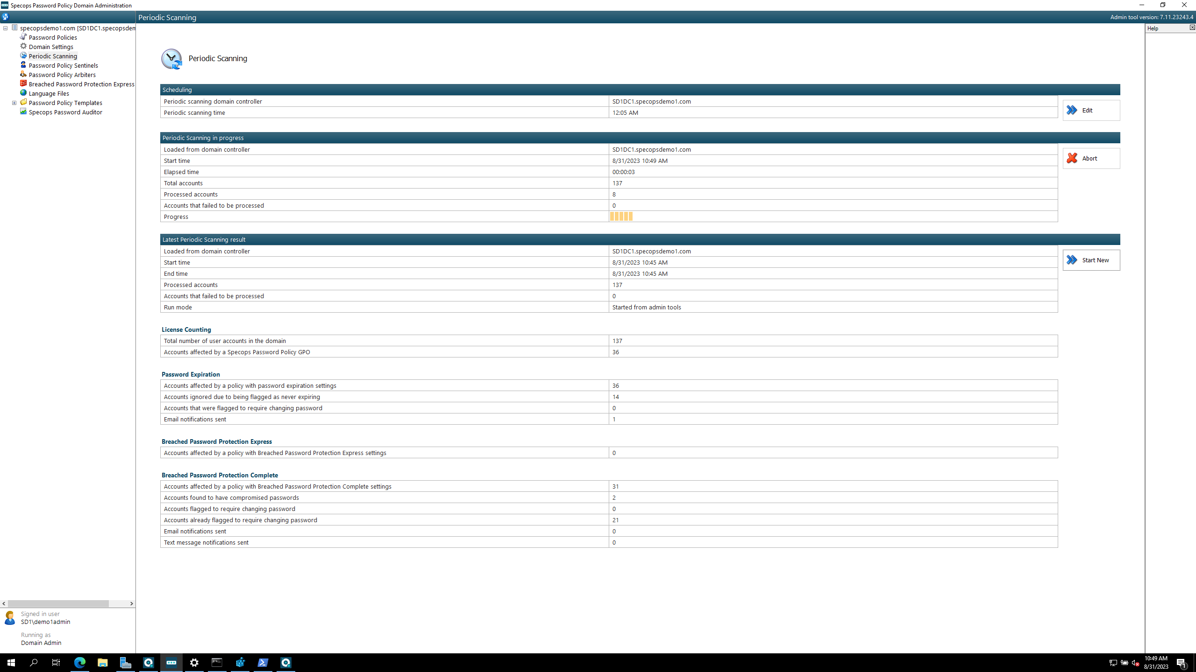Open Microsoft Edge from the taskbar
The height and width of the screenshot is (672, 1196).
point(80,663)
